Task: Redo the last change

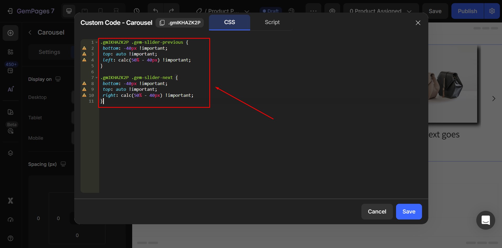Action: point(171,11)
